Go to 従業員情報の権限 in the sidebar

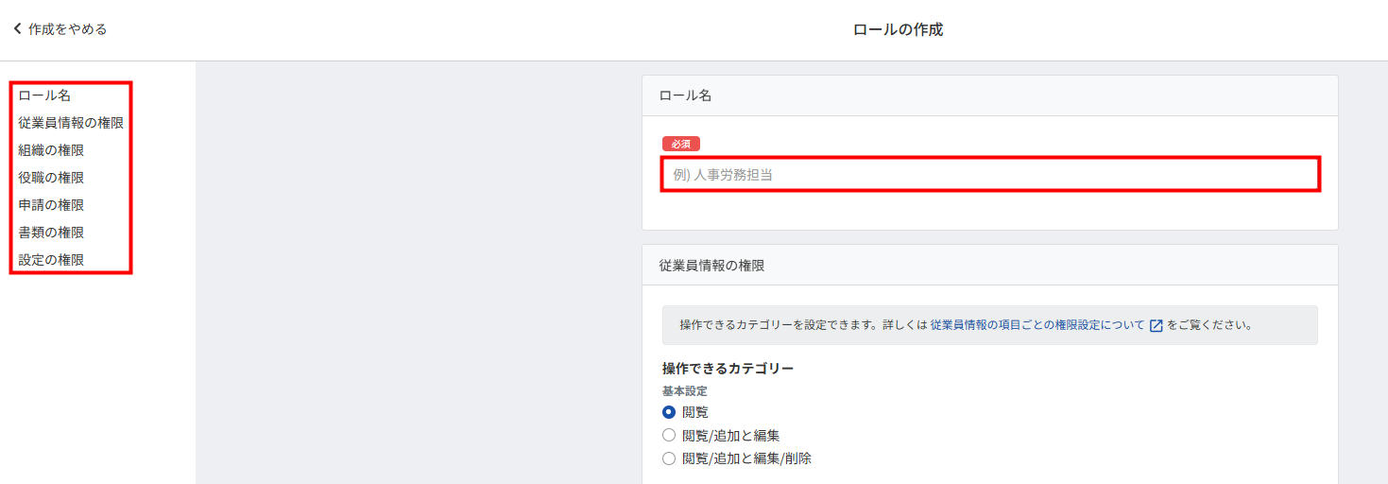(x=71, y=123)
